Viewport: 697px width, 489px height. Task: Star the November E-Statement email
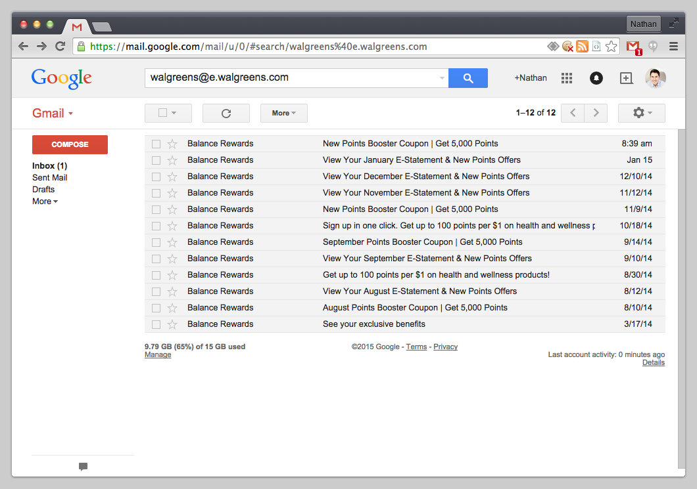point(172,193)
